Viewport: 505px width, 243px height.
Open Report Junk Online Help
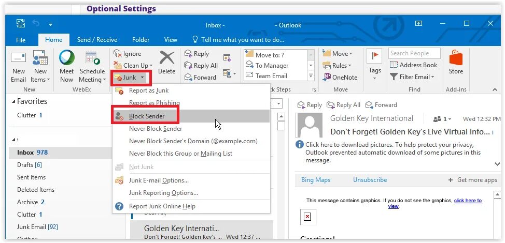point(191,206)
